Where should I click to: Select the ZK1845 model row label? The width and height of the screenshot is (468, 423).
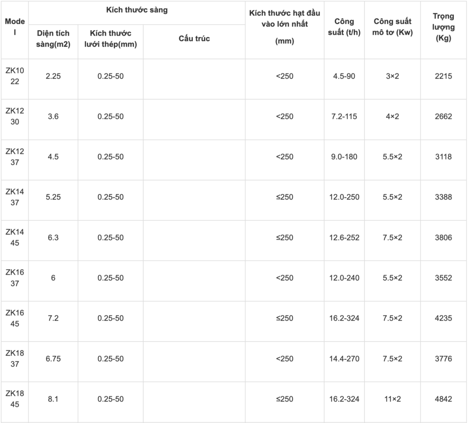click(15, 399)
